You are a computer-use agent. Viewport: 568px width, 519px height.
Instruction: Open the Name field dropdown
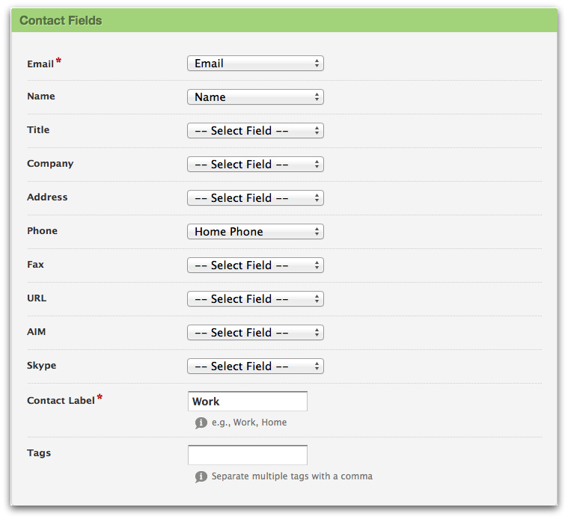coord(255,97)
